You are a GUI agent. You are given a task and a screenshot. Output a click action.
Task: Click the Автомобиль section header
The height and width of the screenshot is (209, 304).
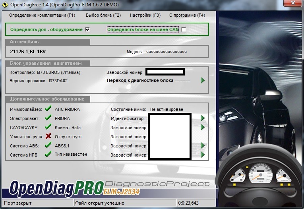[48, 42]
